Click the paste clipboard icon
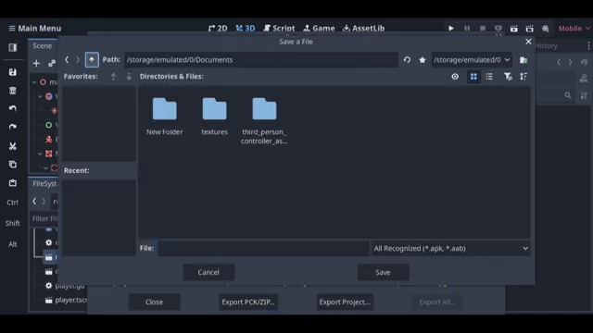The height and width of the screenshot is (333, 593). [12, 183]
